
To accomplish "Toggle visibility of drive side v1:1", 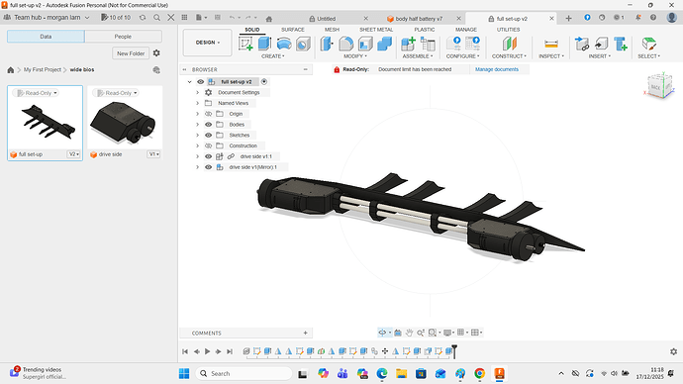I will pos(208,156).
